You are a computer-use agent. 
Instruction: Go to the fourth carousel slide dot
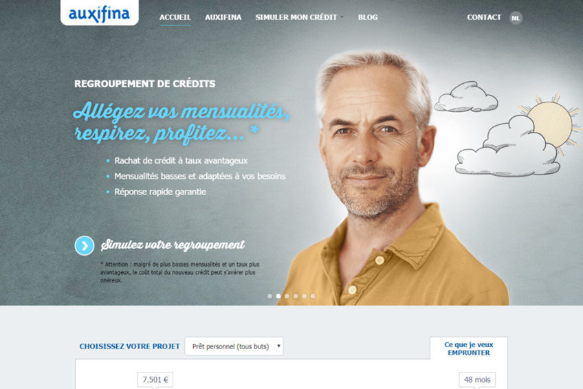coord(296,296)
